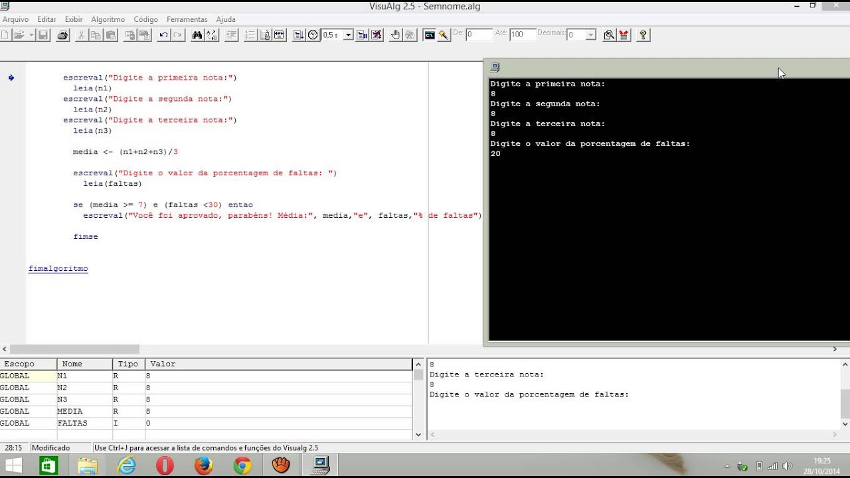Open the Código menu
Screen dimensions: 850x478
146,19
